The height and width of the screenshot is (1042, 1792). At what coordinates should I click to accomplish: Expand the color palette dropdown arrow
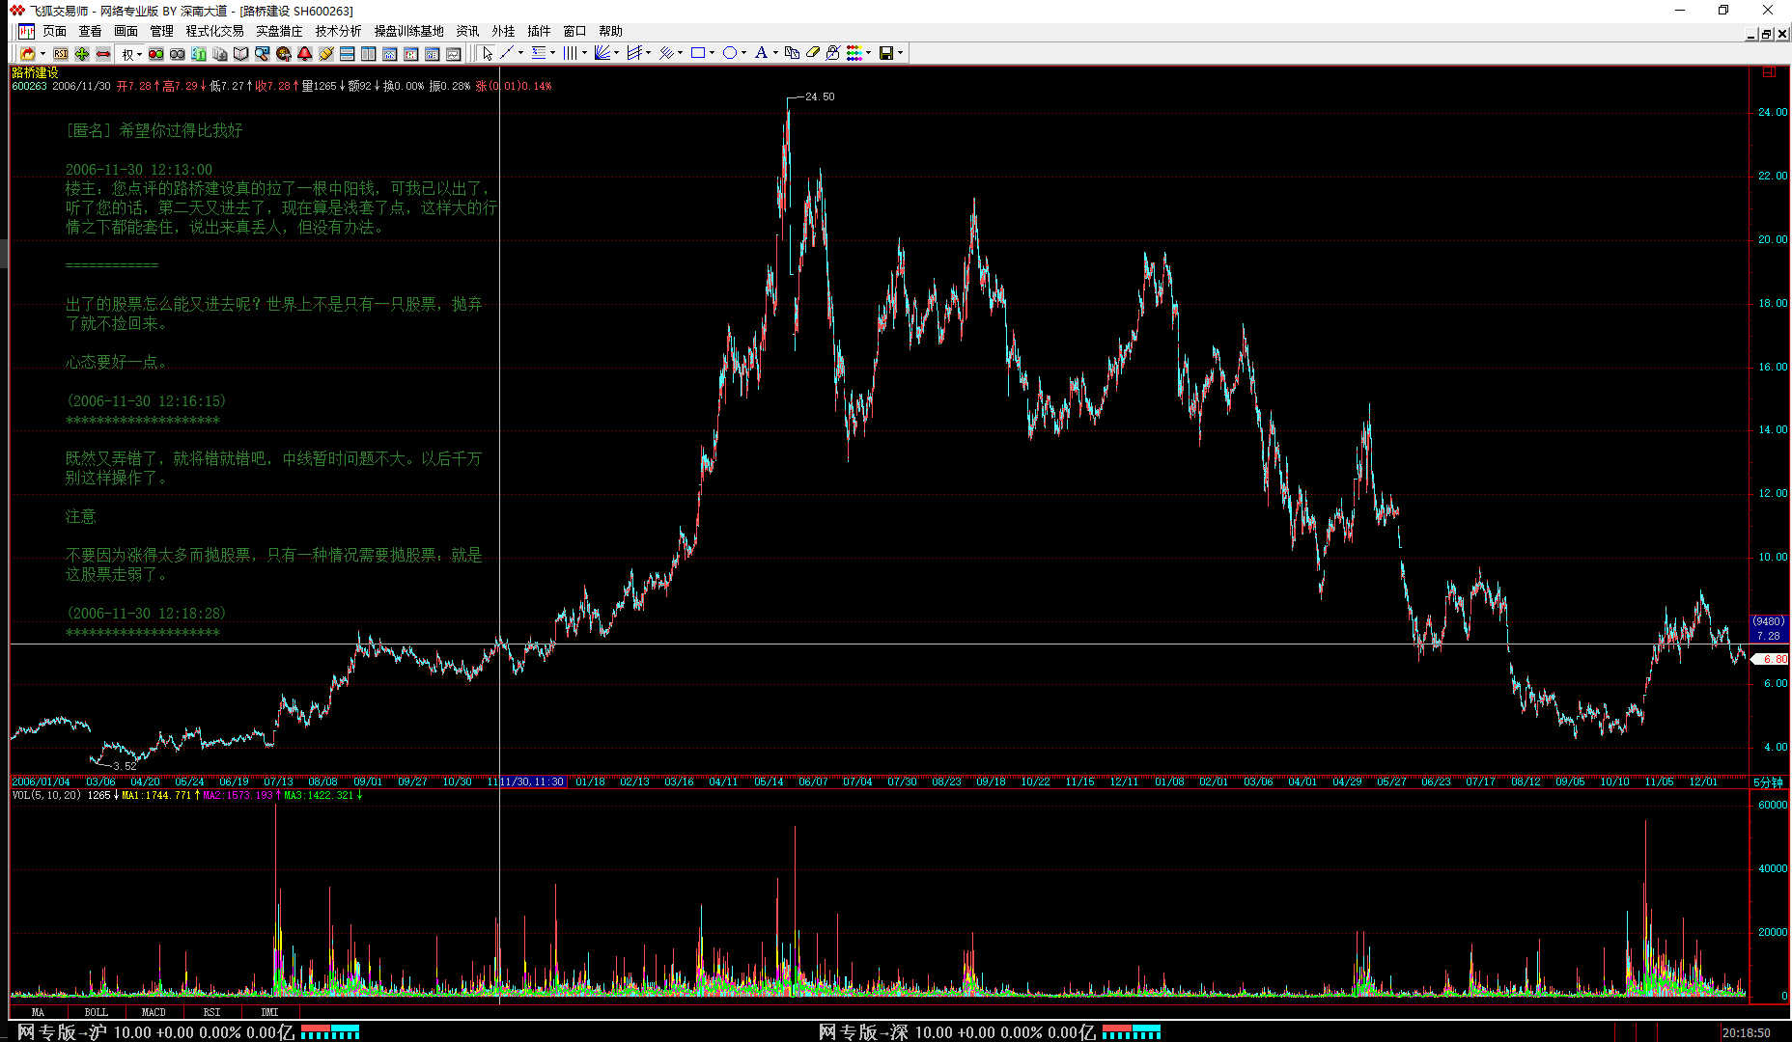pyautogui.click(x=869, y=53)
